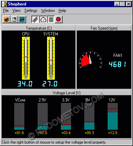
Task: Click the Shepherd title bar app icon
Action: 4,4
